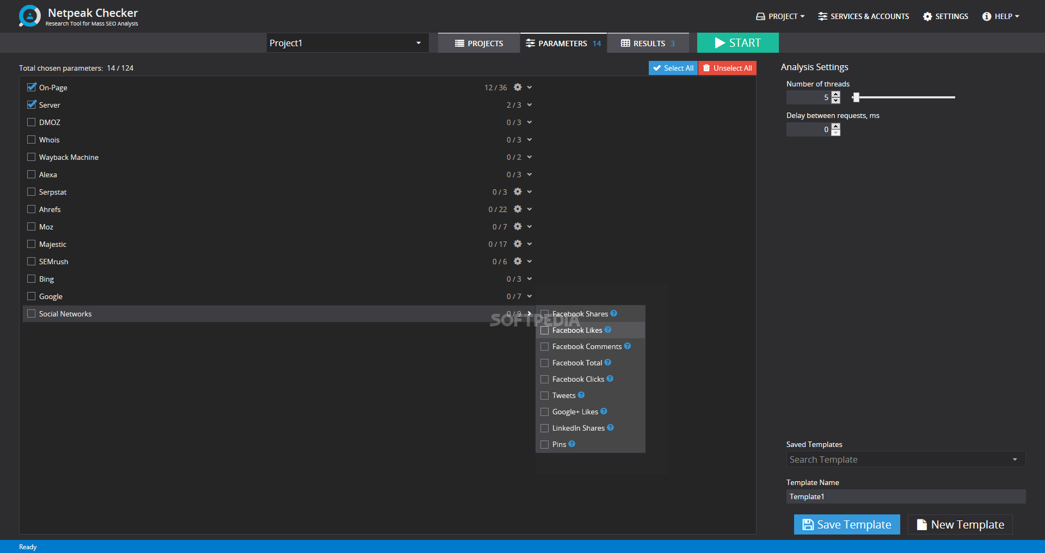Enable the Whois checkbox

coord(32,139)
